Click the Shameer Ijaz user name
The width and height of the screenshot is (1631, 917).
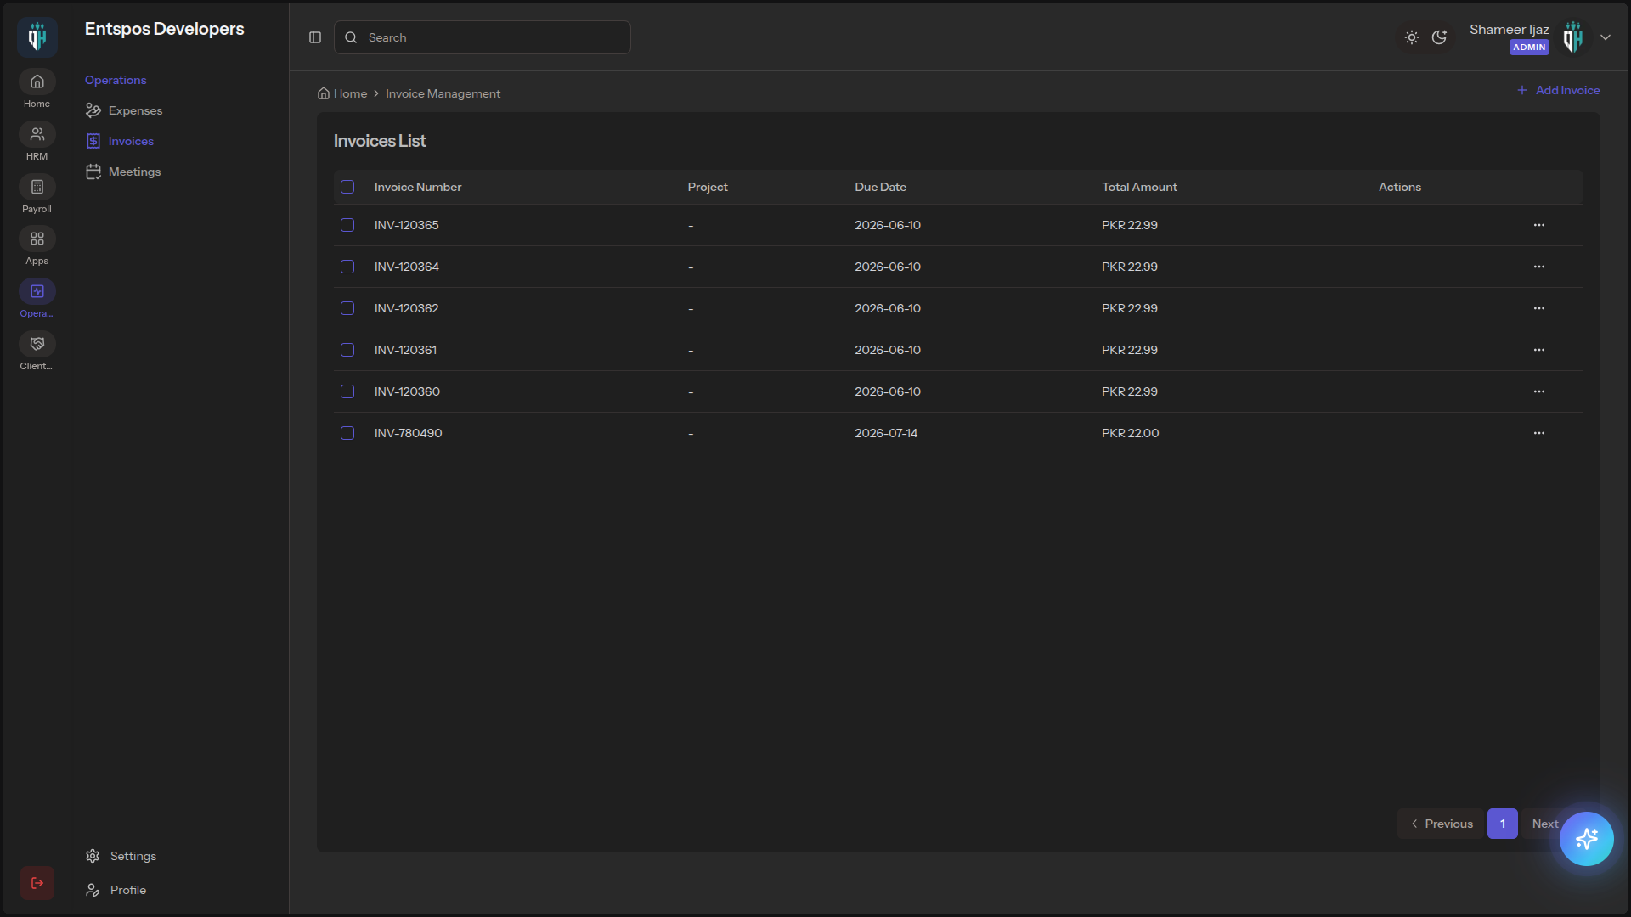coord(1510,29)
